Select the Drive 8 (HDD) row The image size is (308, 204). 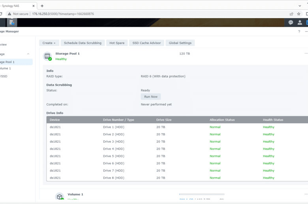tap(177, 178)
